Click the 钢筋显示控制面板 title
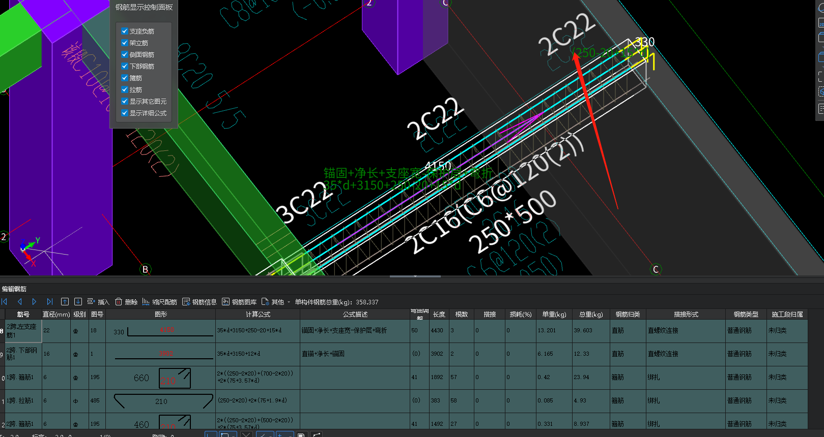 pyautogui.click(x=144, y=7)
